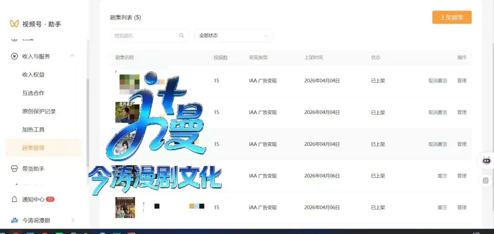Click the 剧集列表 (5) heading
Image resolution: width=494 pixels, height=234 pixels.
(x=125, y=18)
